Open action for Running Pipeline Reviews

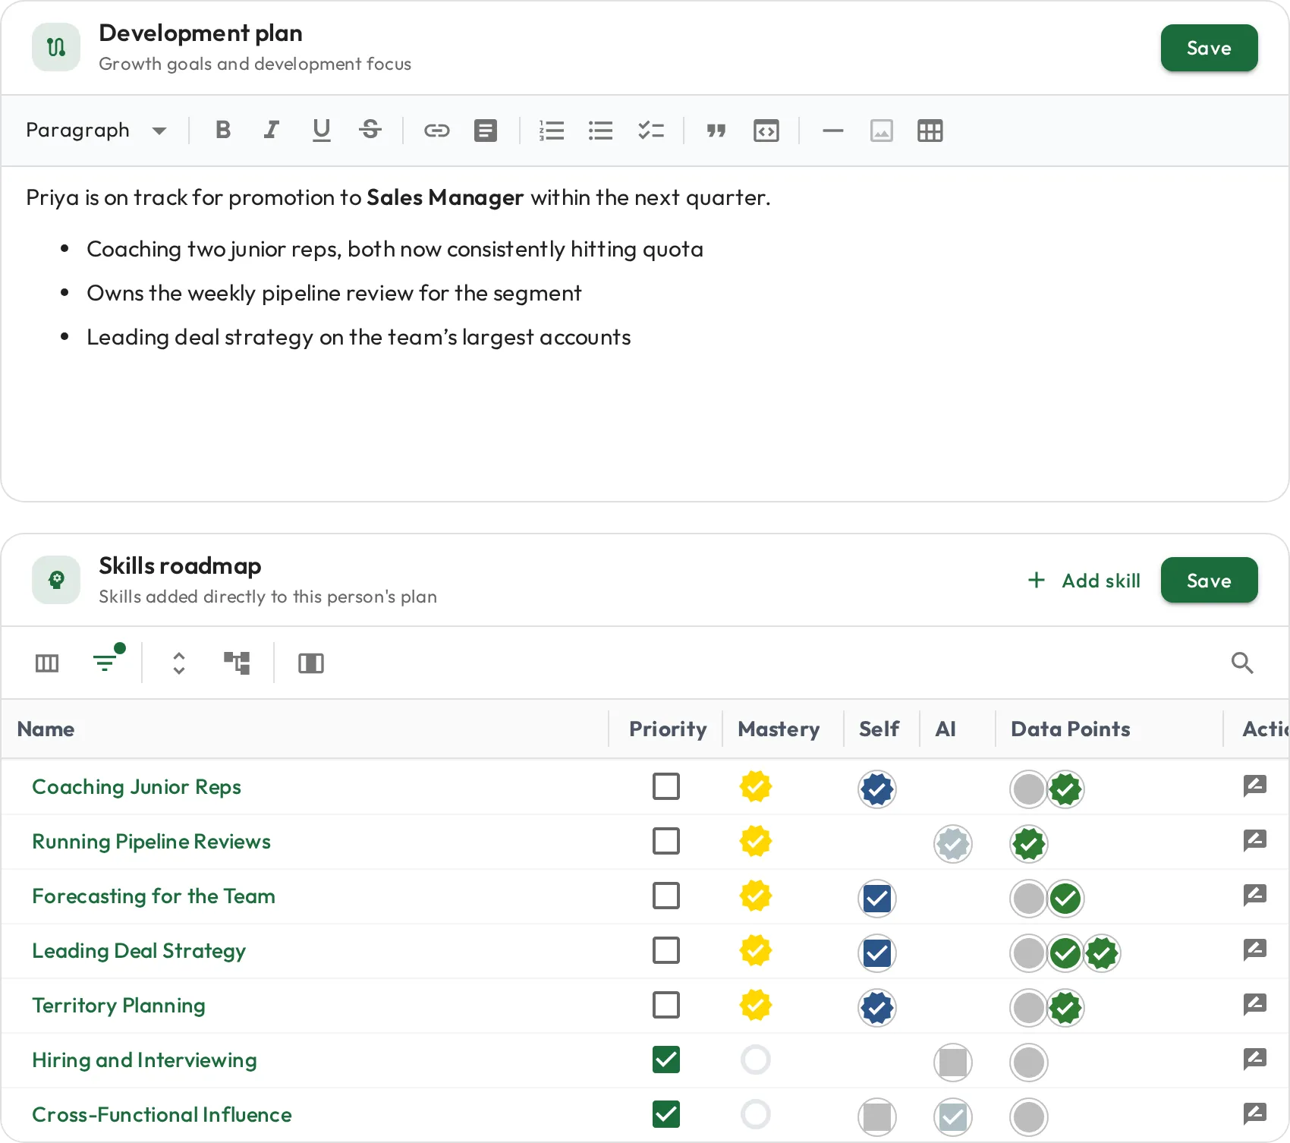point(1255,840)
